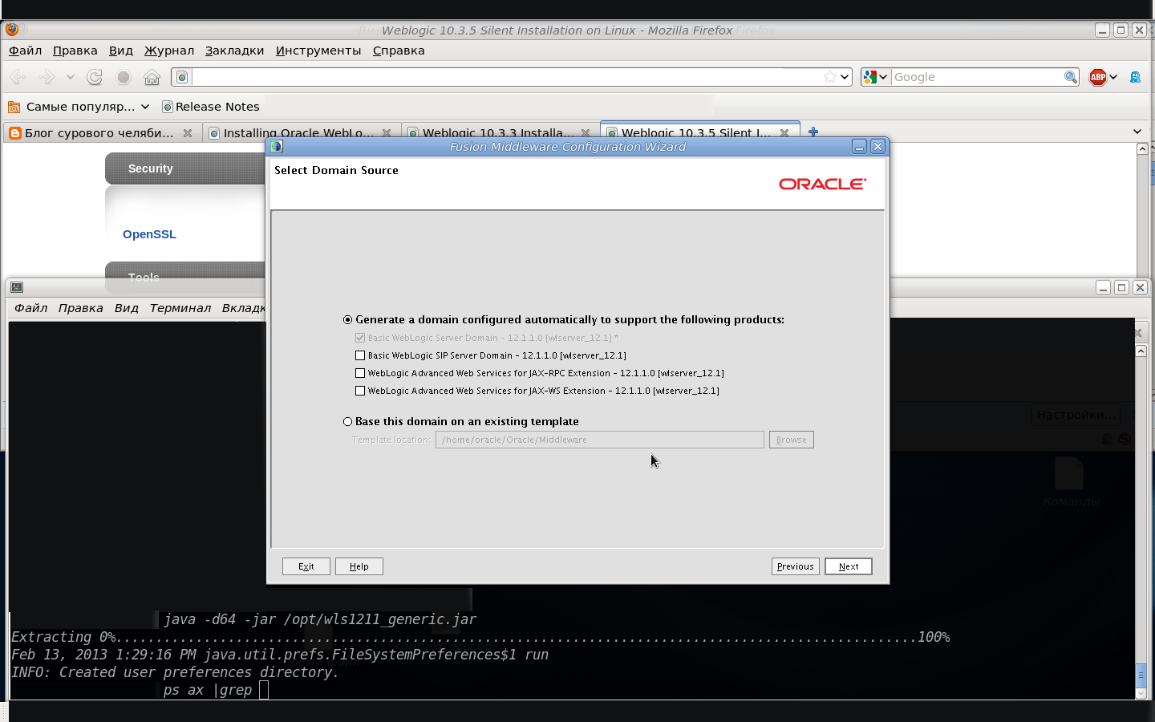Click Next in Configuration Wizard
This screenshot has width=1155, height=722.
click(x=849, y=566)
